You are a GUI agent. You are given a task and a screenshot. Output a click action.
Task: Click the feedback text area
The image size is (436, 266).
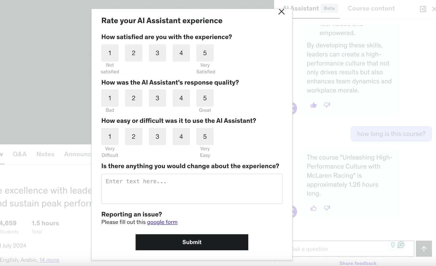pos(192,189)
